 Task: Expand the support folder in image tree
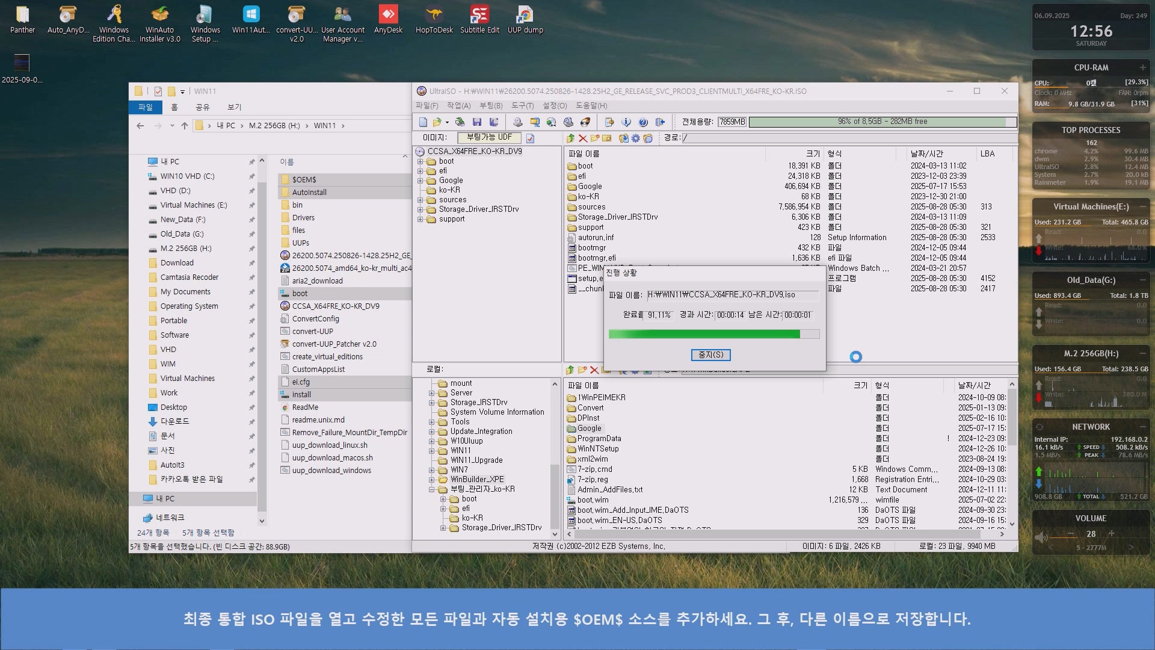tap(420, 219)
